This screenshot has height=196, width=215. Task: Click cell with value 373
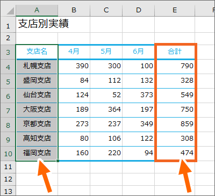[x=139, y=96]
